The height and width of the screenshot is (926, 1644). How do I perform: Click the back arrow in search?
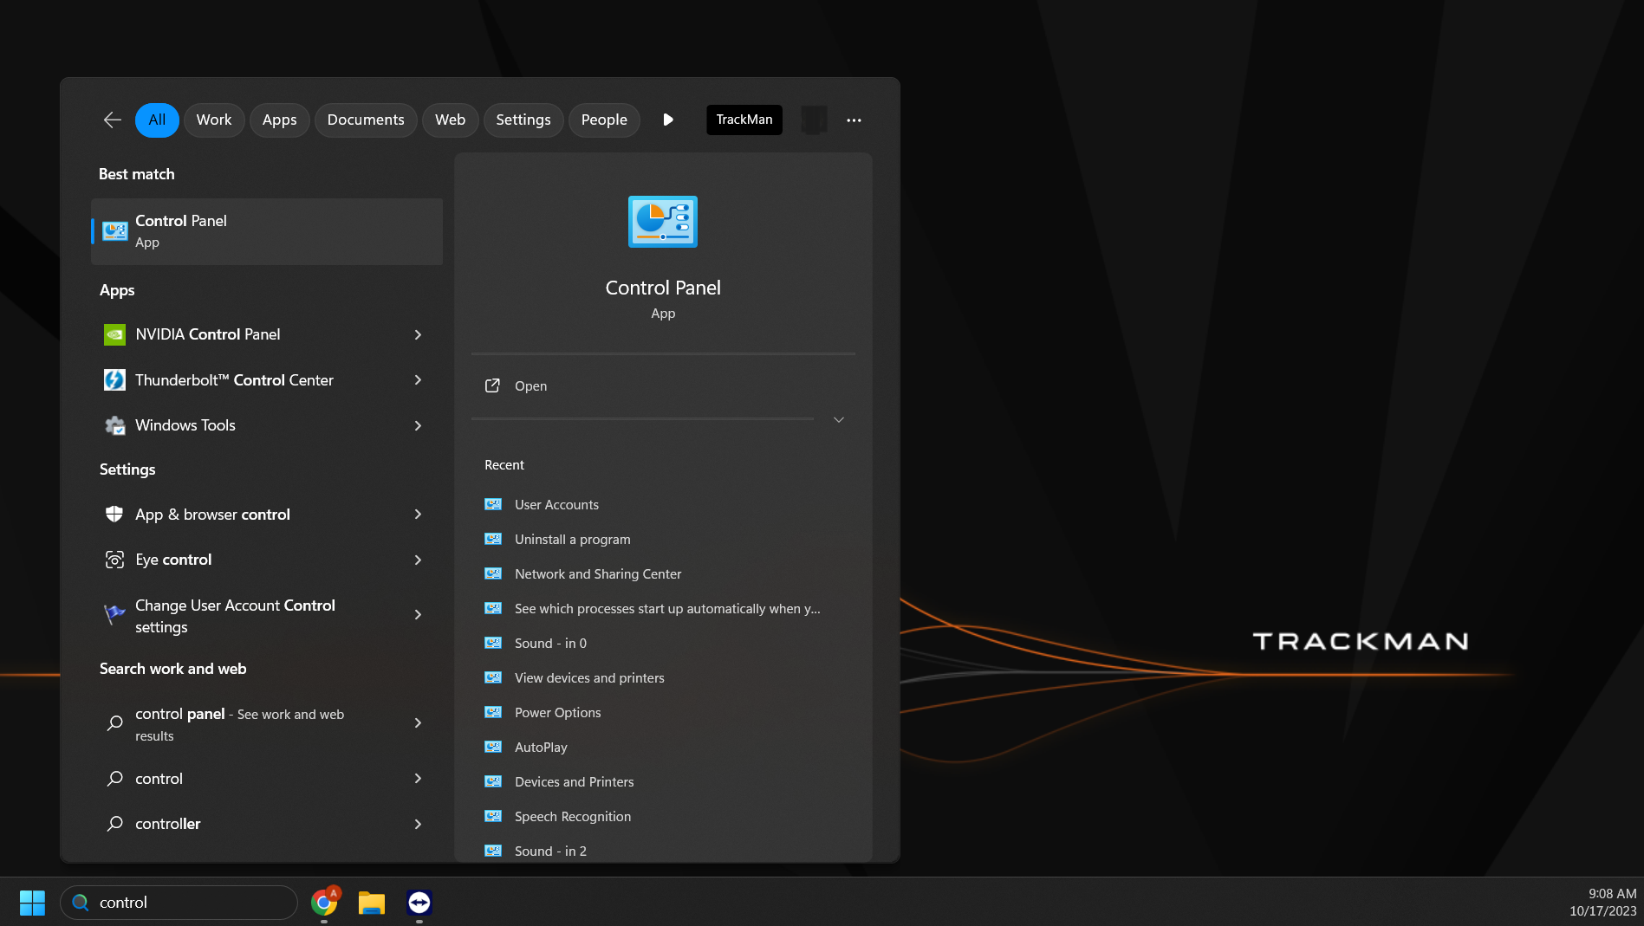pos(112,120)
